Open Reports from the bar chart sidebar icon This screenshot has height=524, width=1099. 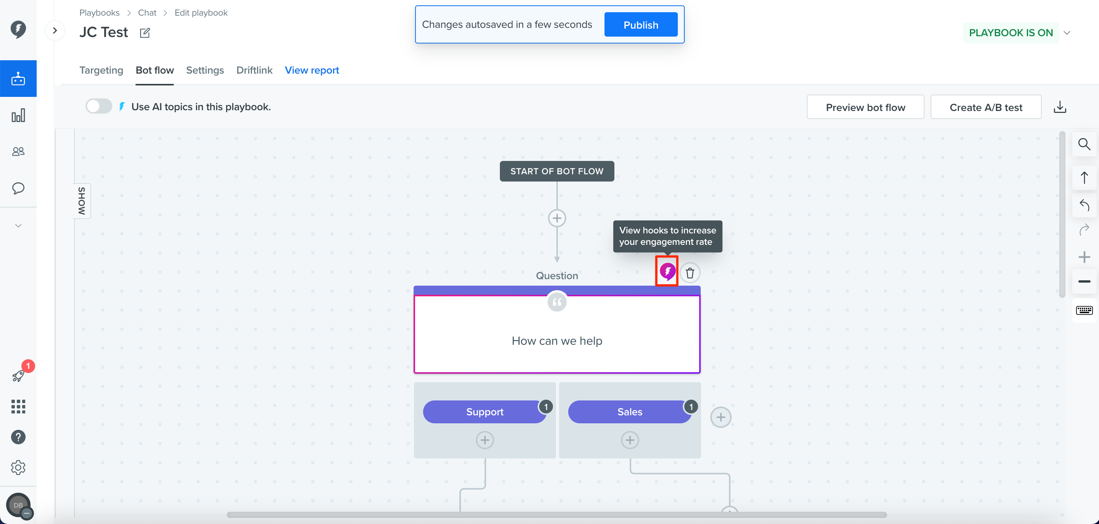18,116
